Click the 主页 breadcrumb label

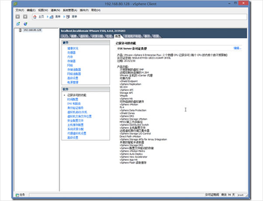point(41,17)
